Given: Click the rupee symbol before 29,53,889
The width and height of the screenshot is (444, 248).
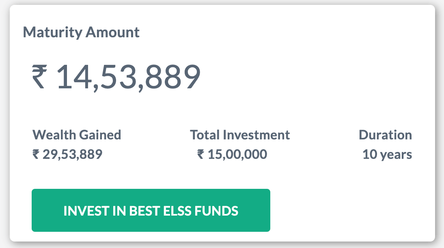Looking at the screenshot, I should [x=36, y=154].
